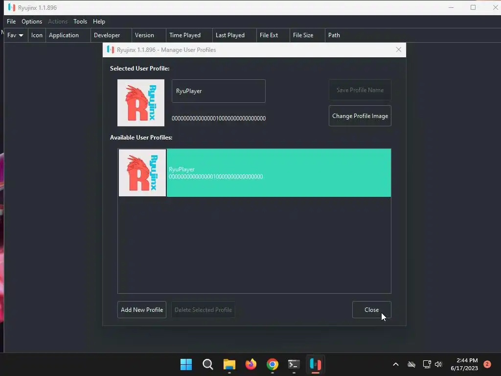Launch Firefox from the taskbar
Viewport: 501px width, 376px height.
(251, 364)
